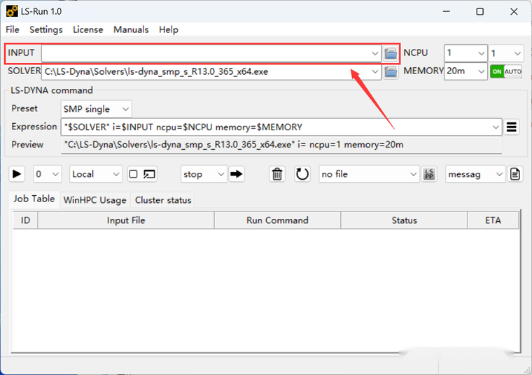The image size is (532, 375).
Task: Open the 'no file' dropdown
Action: pyautogui.click(x=369, y=174)
